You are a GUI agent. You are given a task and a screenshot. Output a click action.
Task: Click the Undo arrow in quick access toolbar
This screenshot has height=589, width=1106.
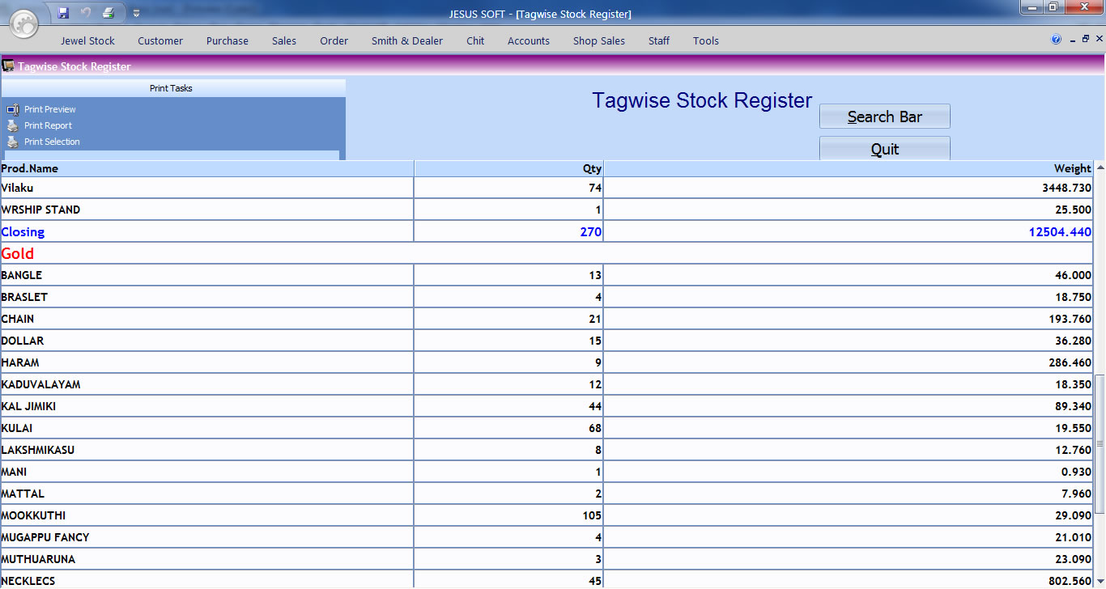[x=86, y=13]
